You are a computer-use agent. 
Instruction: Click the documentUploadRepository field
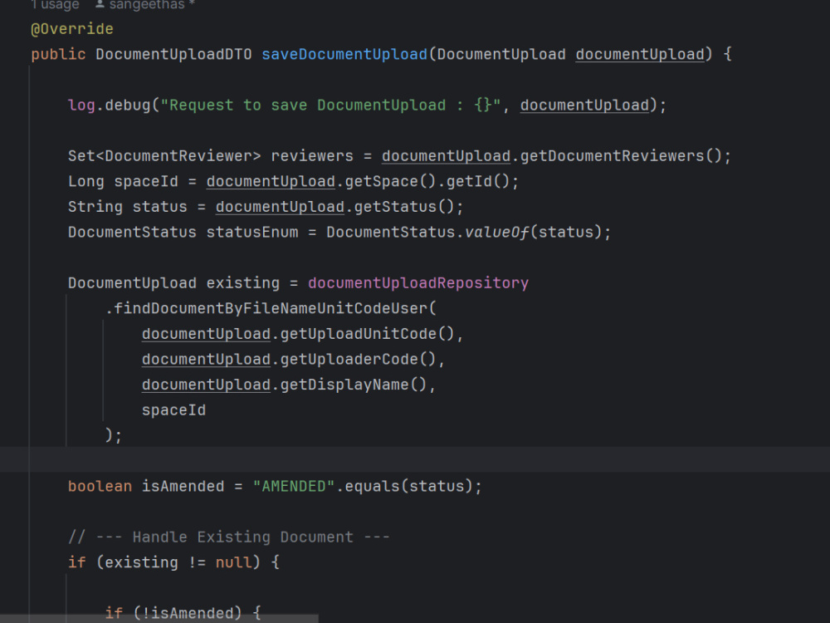(x=418, y=283)
